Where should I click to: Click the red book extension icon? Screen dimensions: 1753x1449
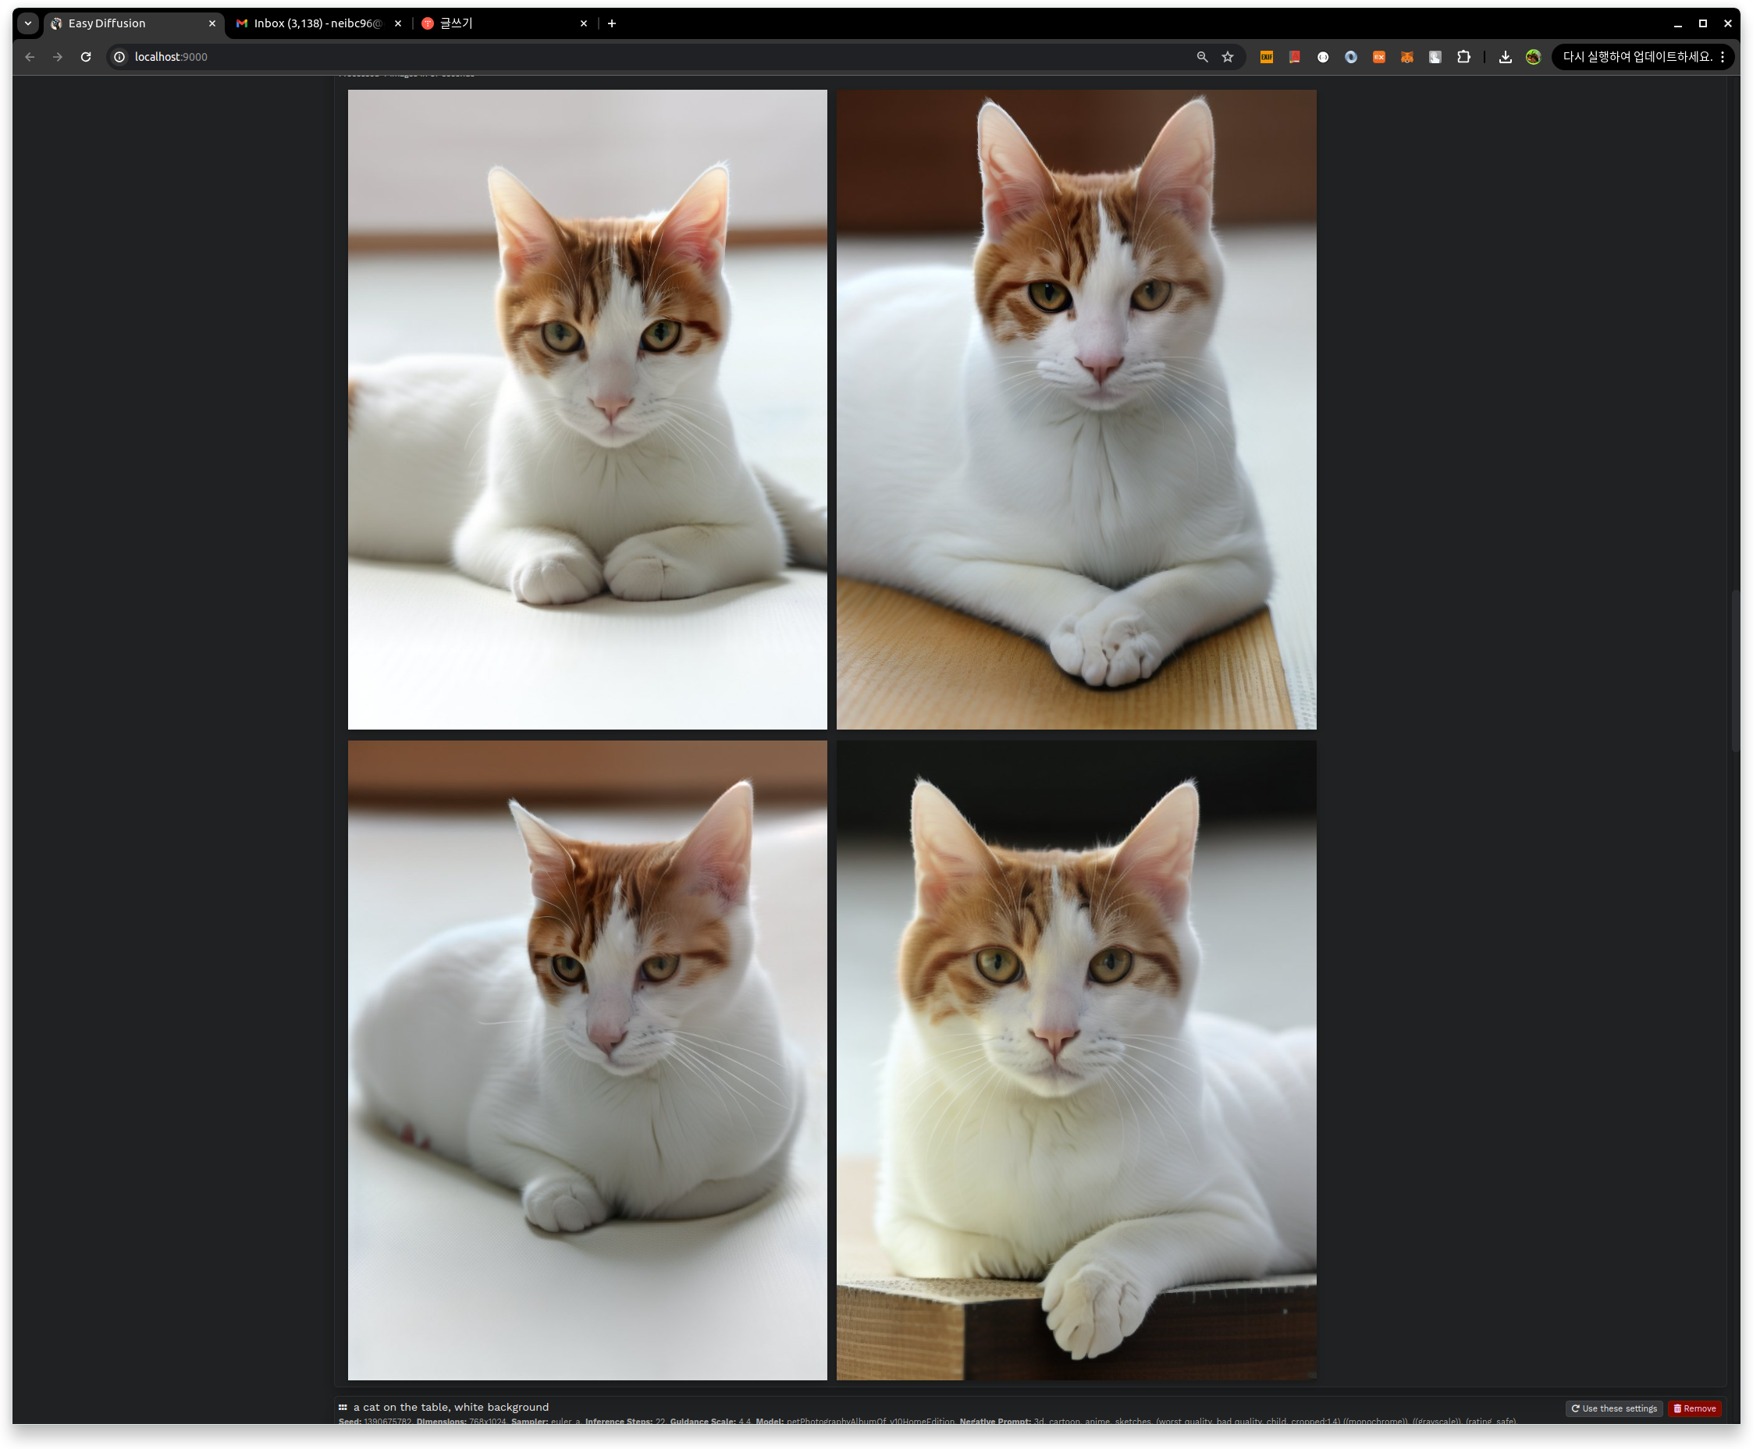click(1295, 57)
